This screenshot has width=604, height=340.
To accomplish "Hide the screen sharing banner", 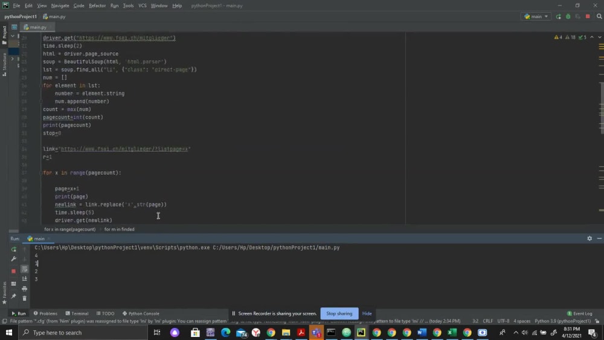I will coord(367,313).
